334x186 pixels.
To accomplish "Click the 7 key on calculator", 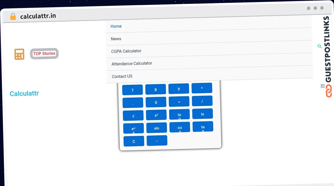I will pyautogui.click(x=132, y=90).
